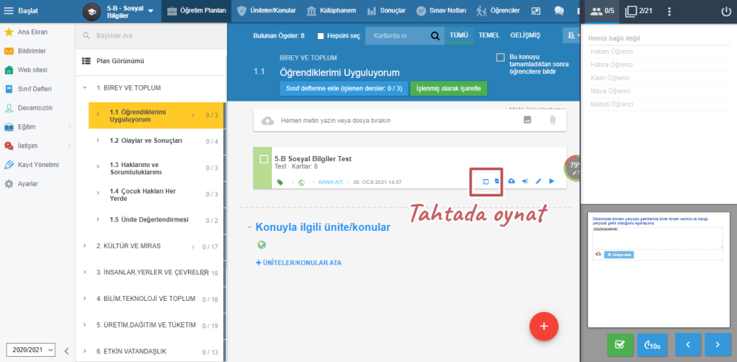This screenshot has height=362, width=737.
Task: Click Sınıf defterine ekle button
Action: click(343, 88)
